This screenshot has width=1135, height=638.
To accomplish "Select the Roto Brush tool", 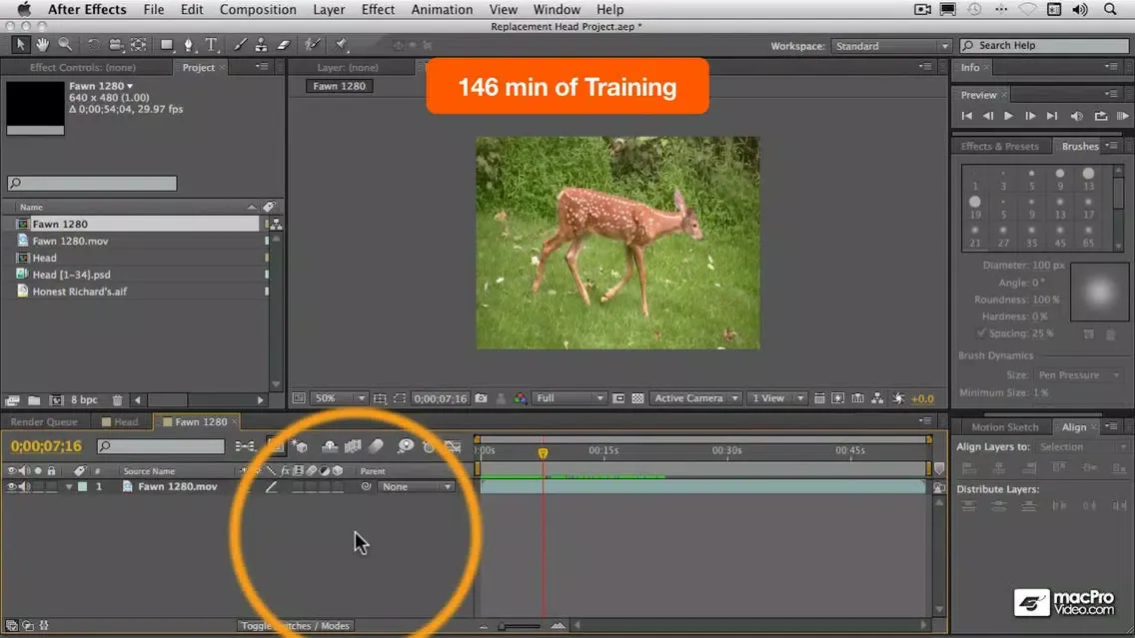I will tap(312, 45).
